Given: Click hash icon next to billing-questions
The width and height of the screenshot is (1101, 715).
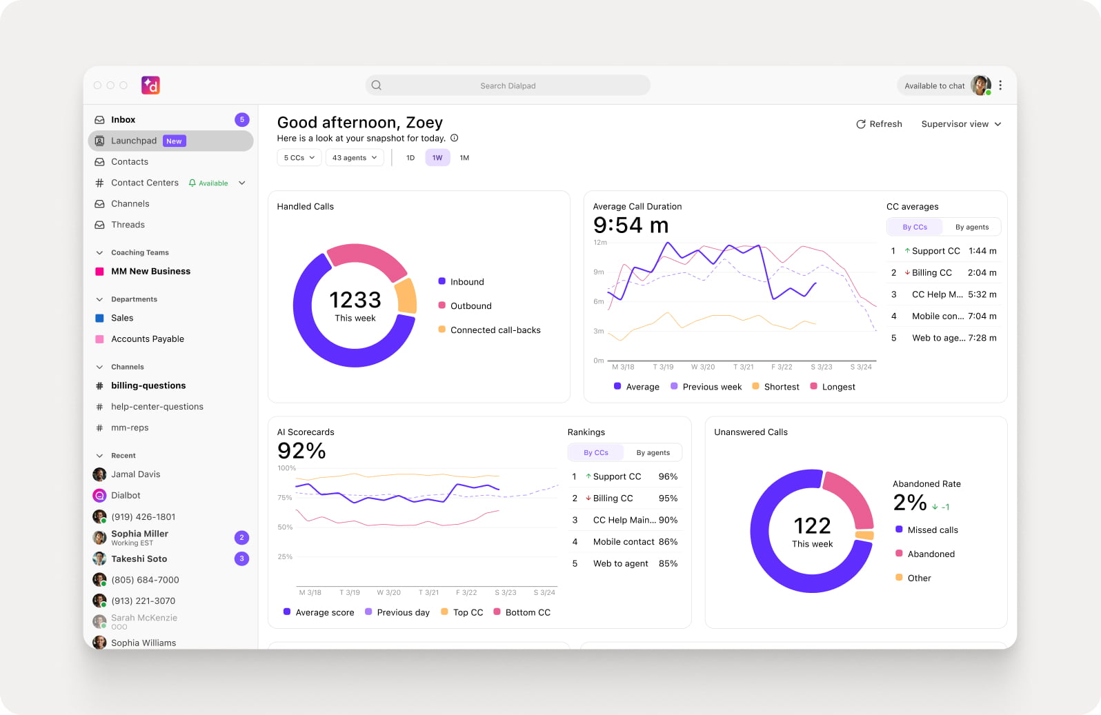Looking at the screenshot, I should [99, 386].
